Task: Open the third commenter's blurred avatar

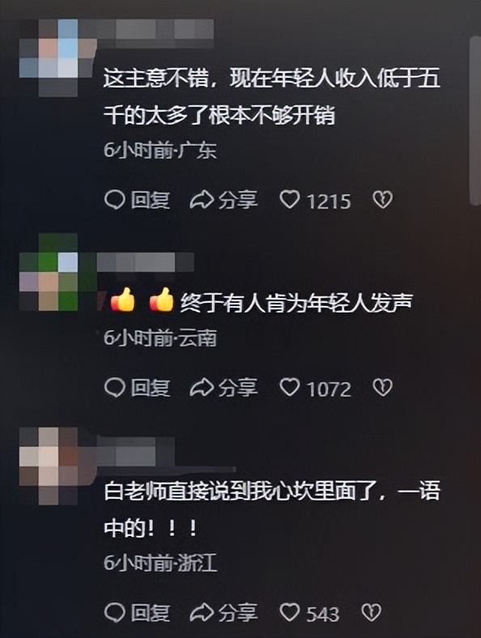Action: tap(57, 466)
